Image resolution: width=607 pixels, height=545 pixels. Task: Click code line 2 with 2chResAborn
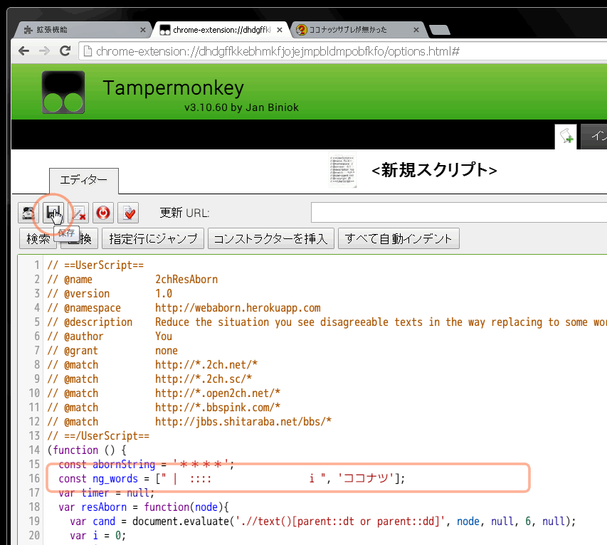132,280
